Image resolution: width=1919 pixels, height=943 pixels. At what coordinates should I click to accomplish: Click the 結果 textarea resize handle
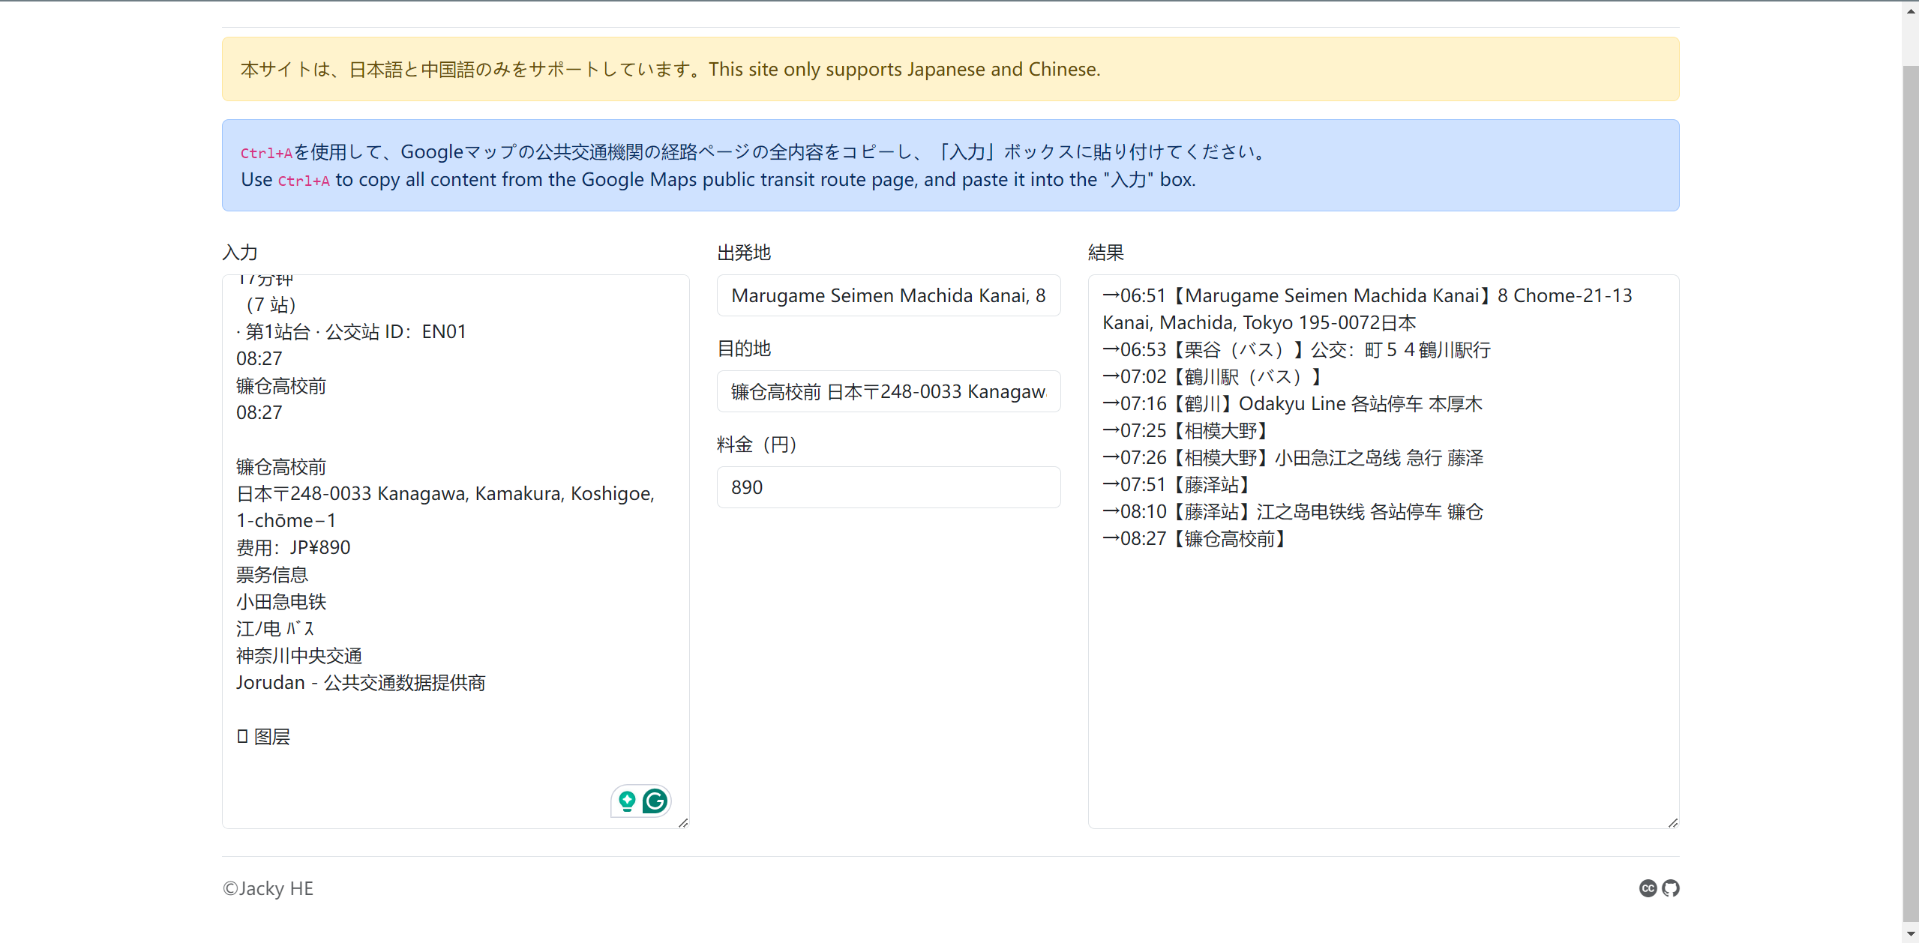1673,822
